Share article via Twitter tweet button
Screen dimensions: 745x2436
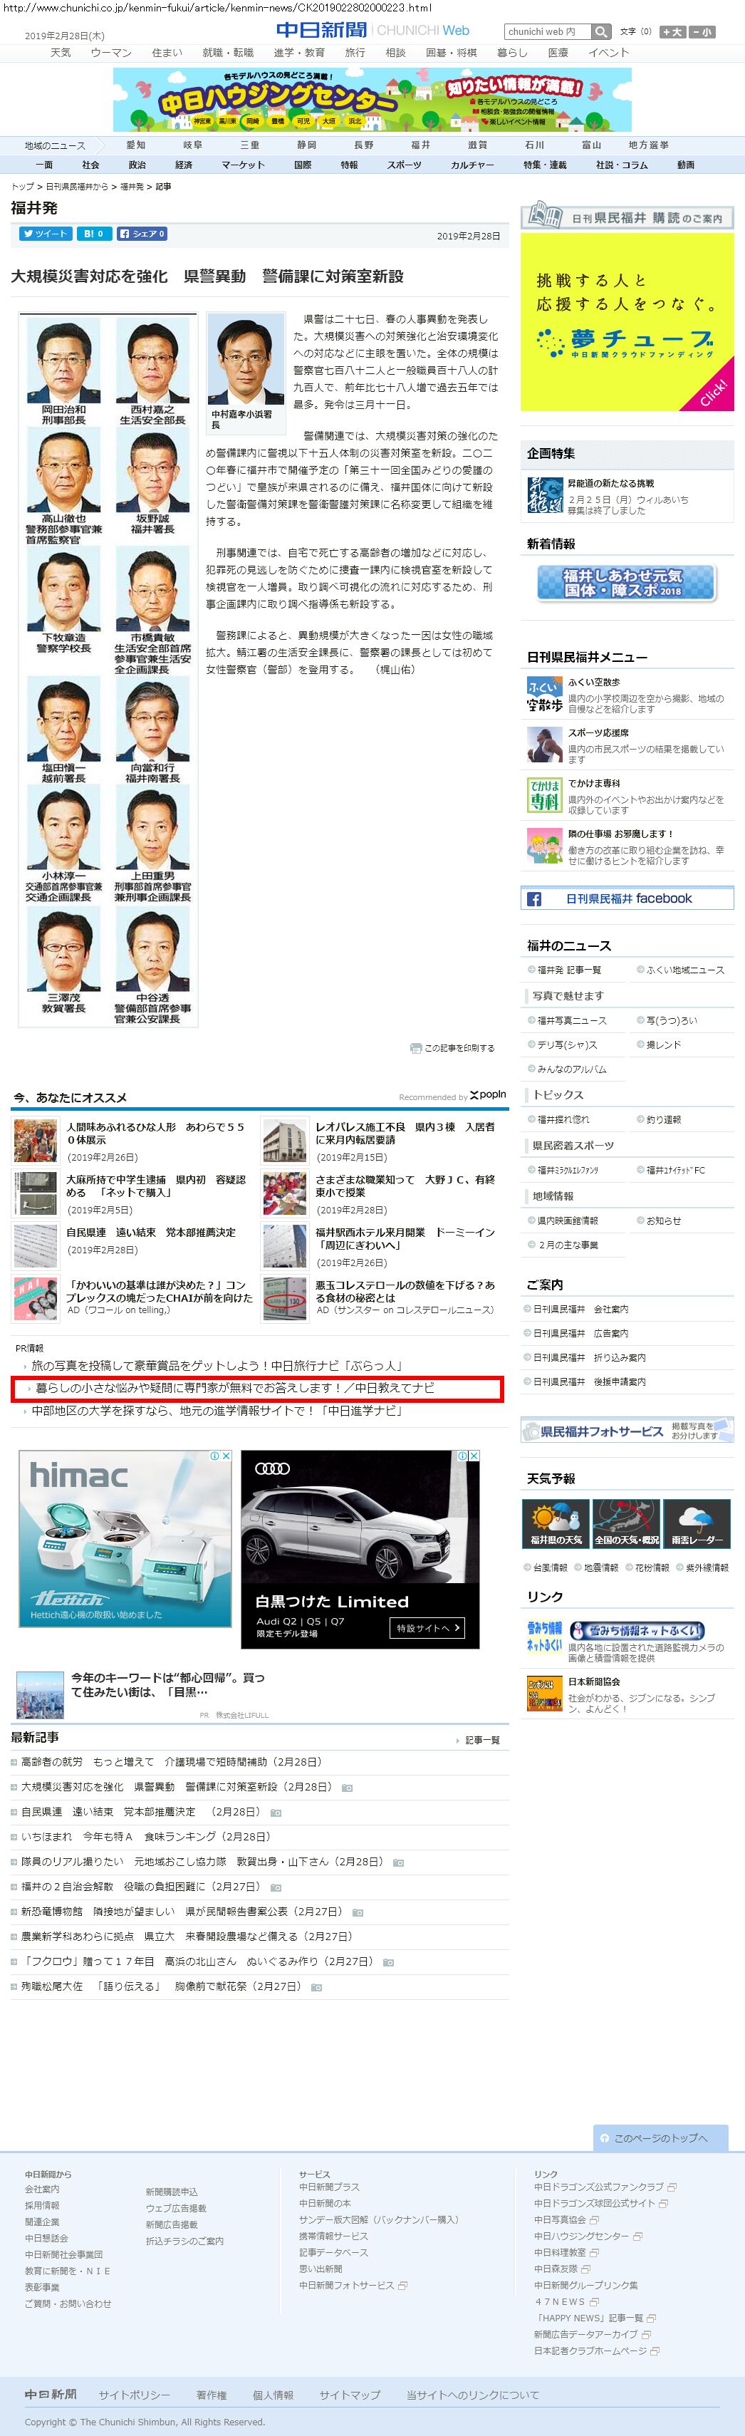[46, 234]
